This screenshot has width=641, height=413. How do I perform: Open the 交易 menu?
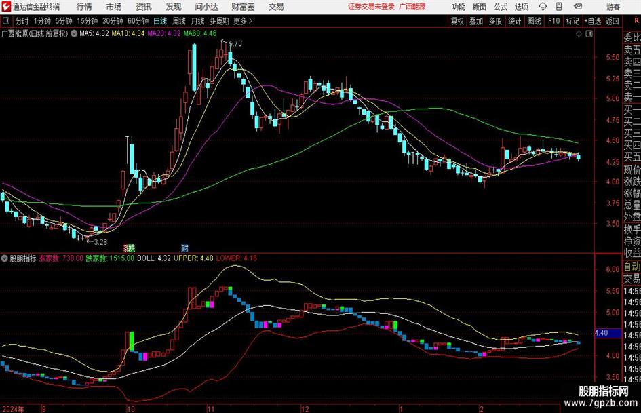point(276,7)
